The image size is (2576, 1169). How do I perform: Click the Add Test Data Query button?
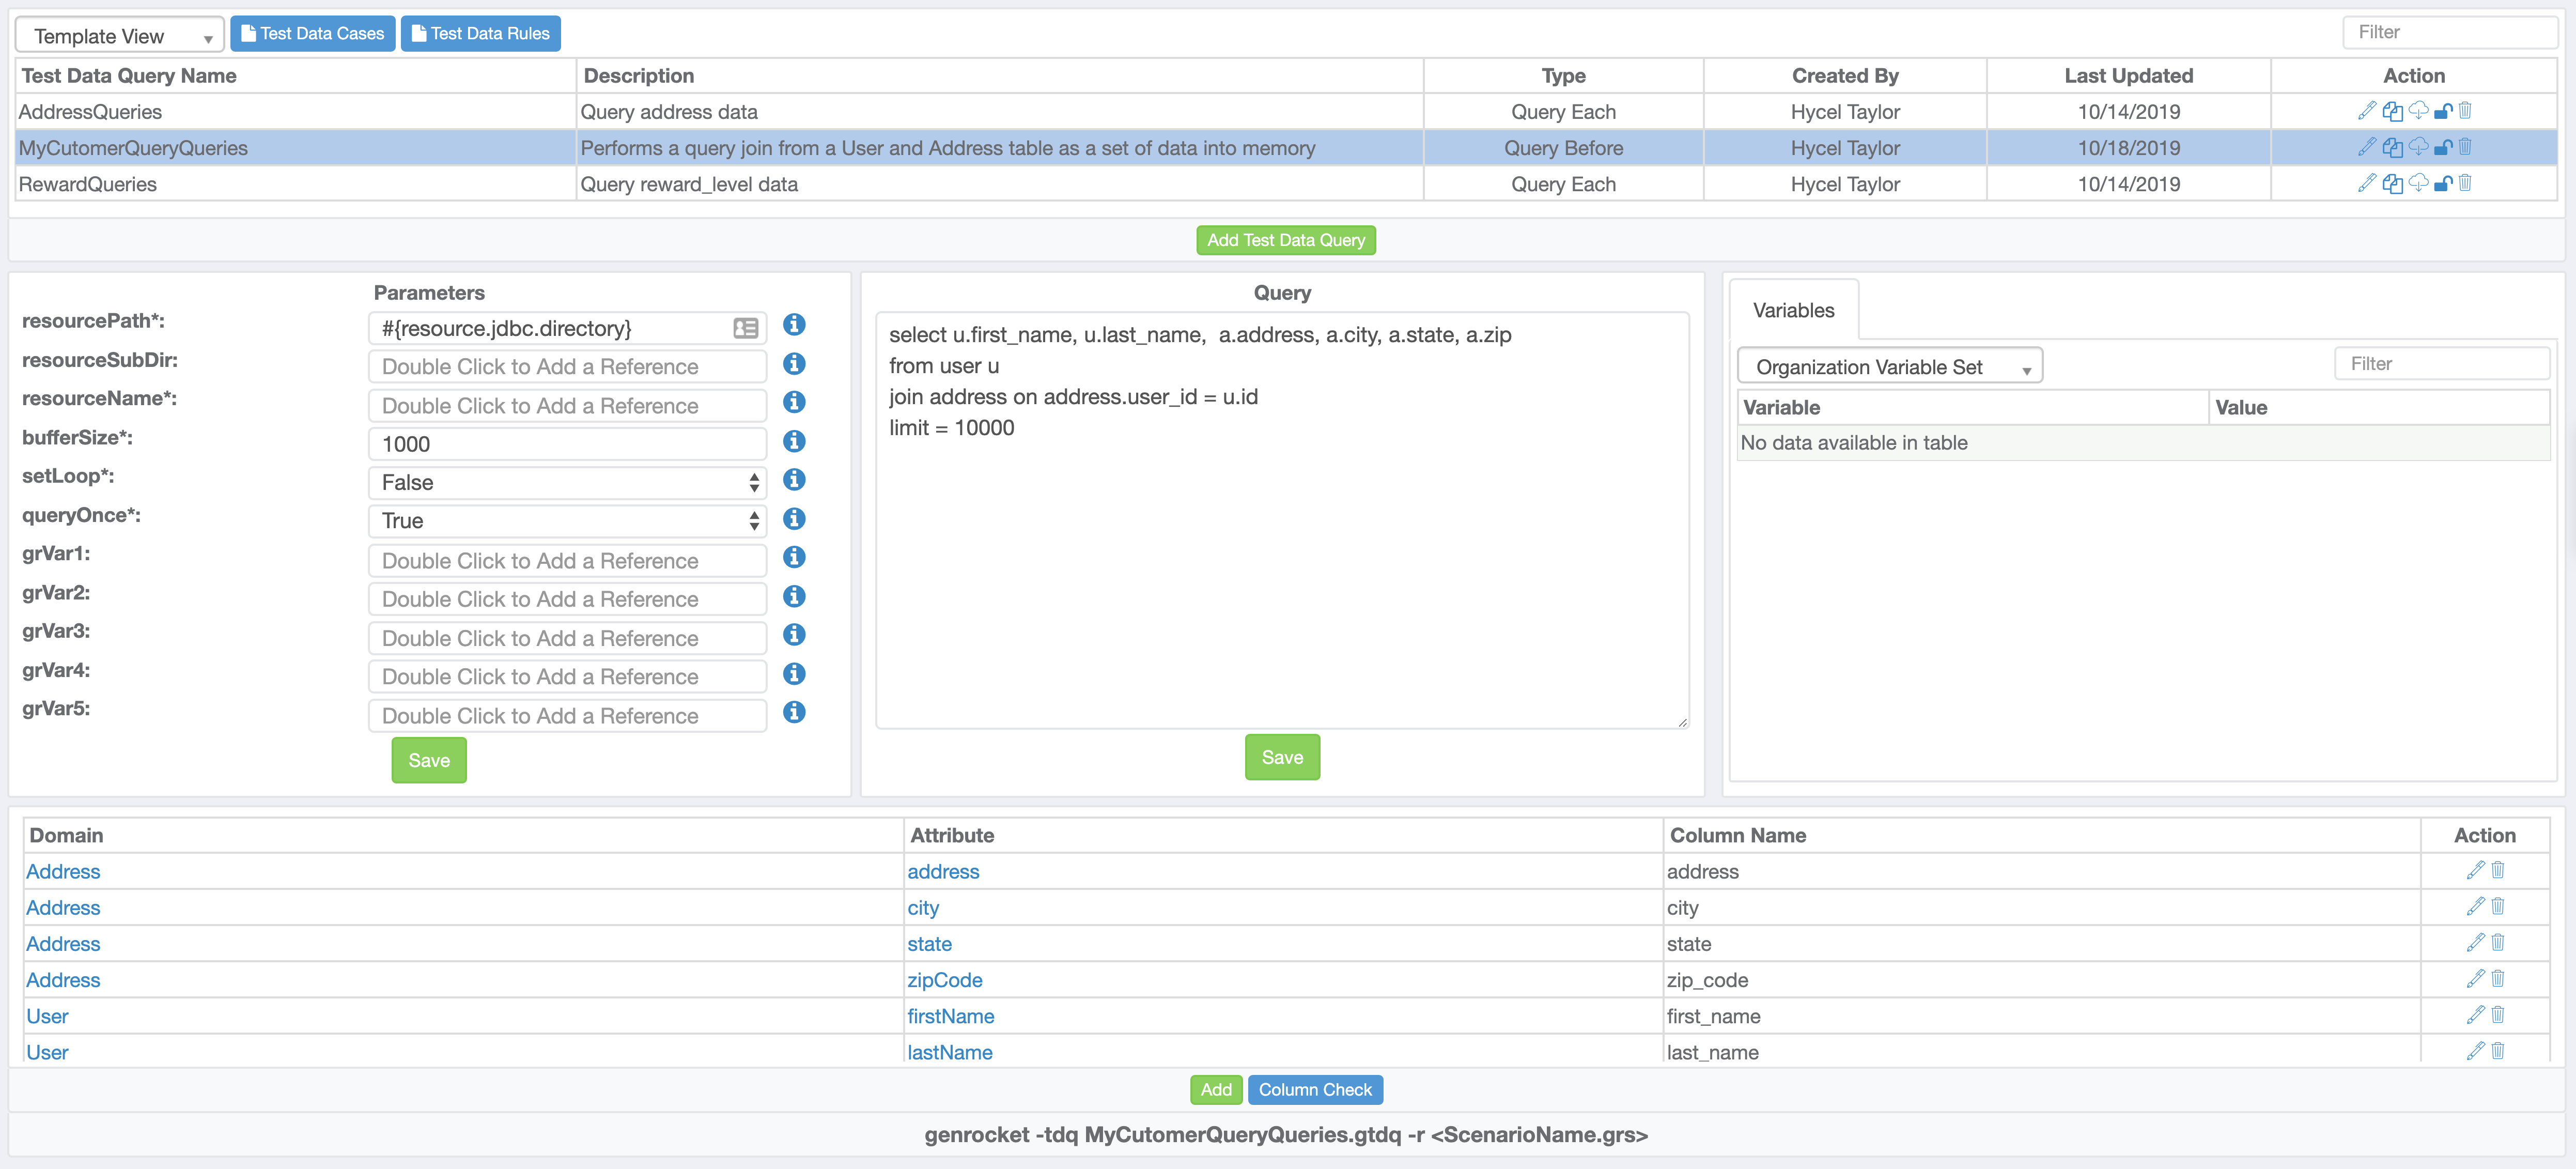[x=1285, y=240]
